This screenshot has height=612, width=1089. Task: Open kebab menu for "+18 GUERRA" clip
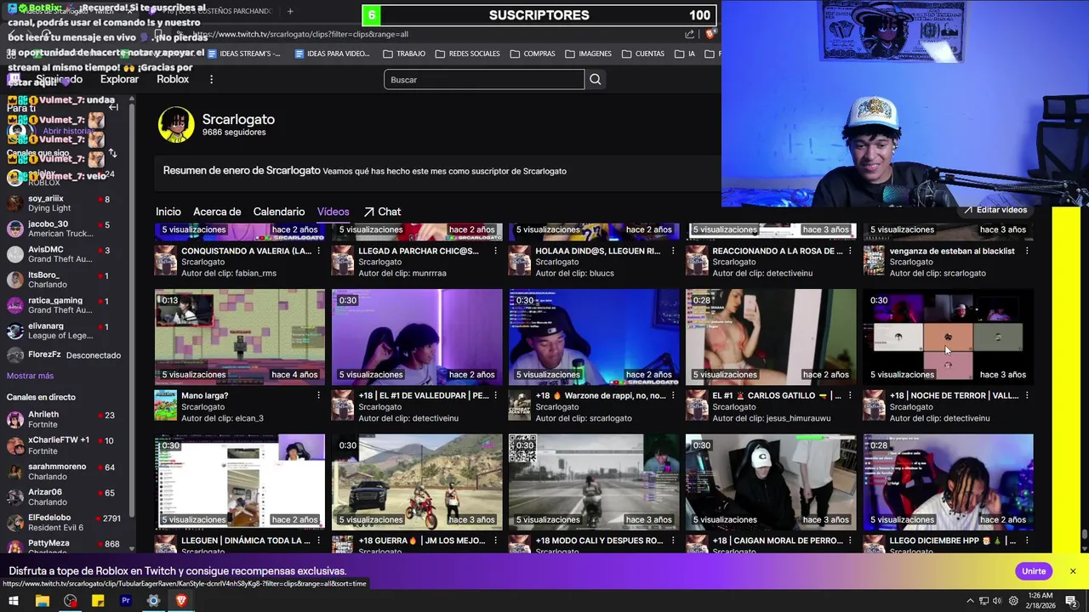(x=495, y=541)
